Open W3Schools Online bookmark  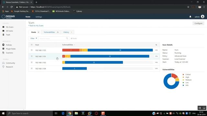(61, 11)
